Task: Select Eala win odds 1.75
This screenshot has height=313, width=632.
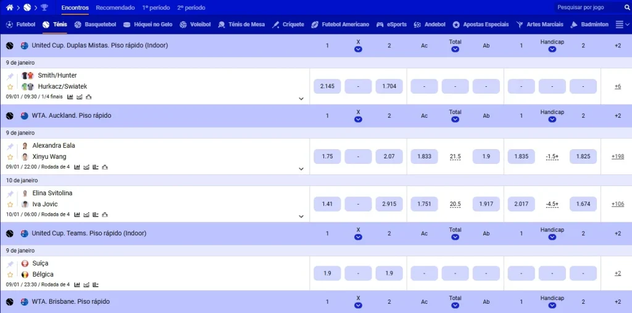Action: 327,156
